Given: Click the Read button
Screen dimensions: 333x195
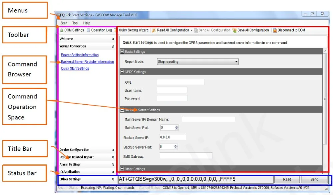Looking at the screenshot, I should [x=287, y=179].
